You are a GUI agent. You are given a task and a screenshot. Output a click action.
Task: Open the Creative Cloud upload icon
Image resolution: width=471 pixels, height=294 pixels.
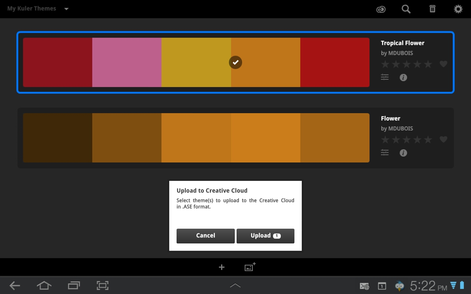381,9
